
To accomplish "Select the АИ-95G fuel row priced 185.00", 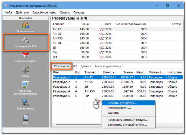I will 117,38.
